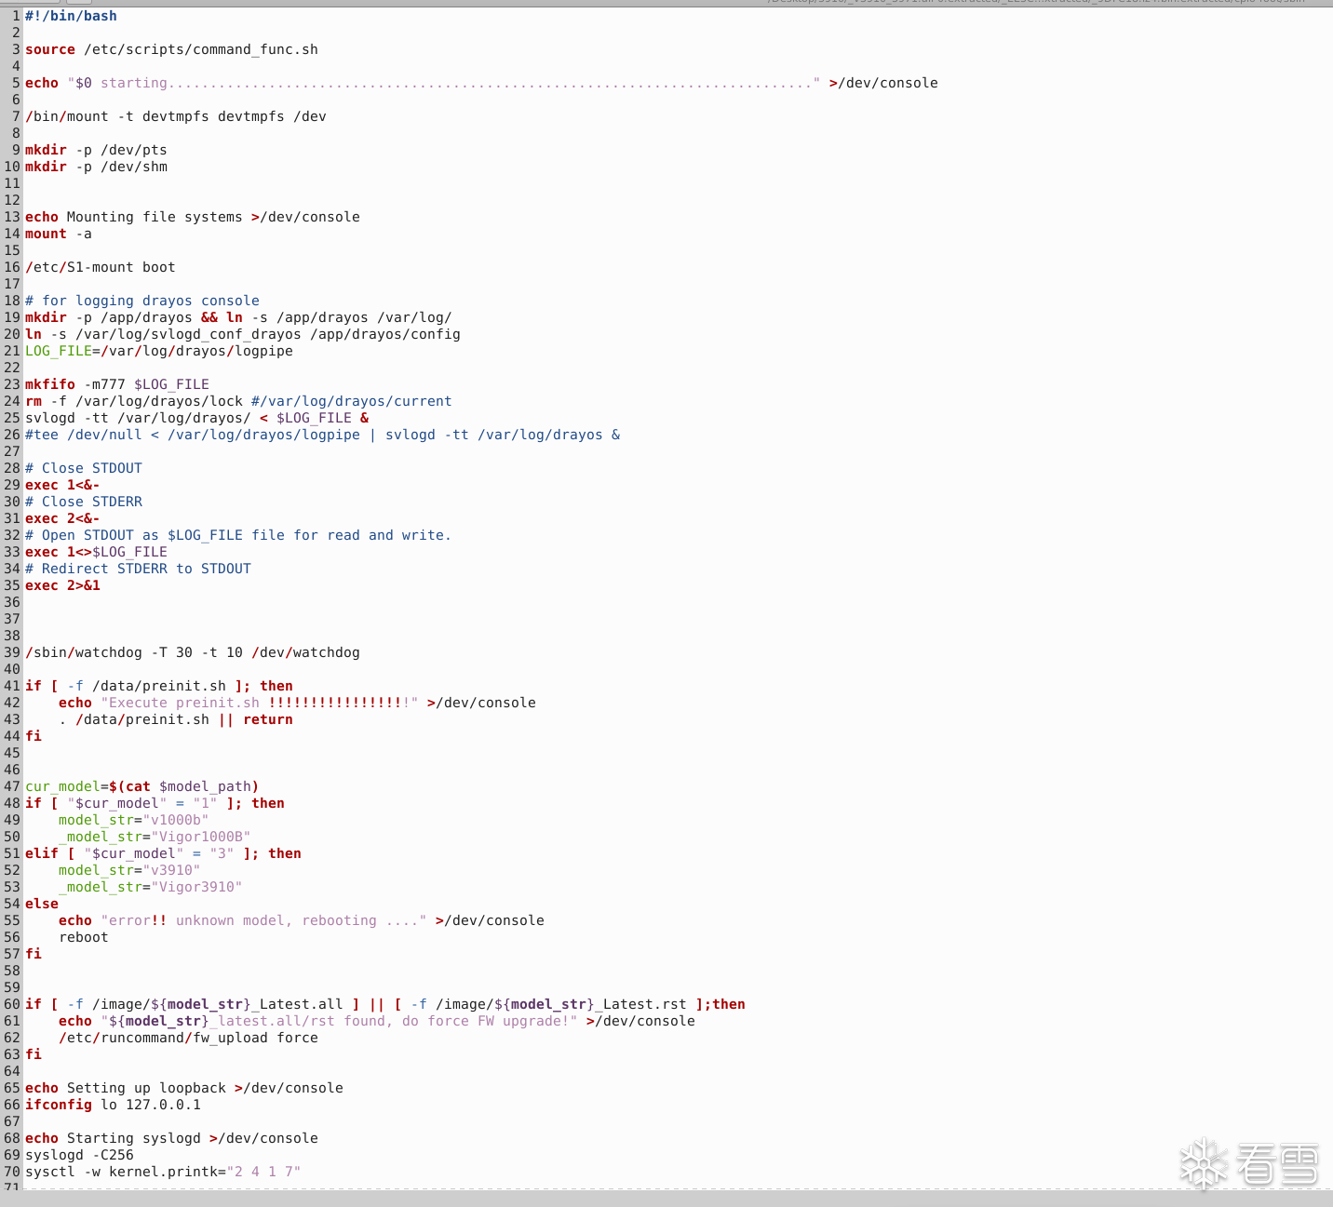
Task: Click "echo Mounting file systems" line
Action: (193, 217)
